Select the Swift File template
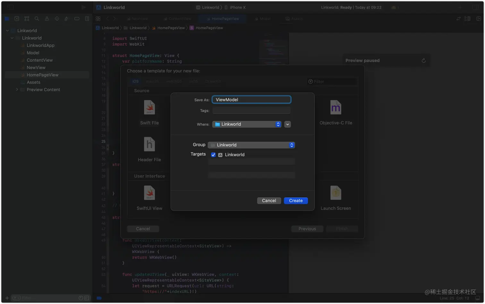The height and width of the screenshot is (304, 485). coord(149,112)
